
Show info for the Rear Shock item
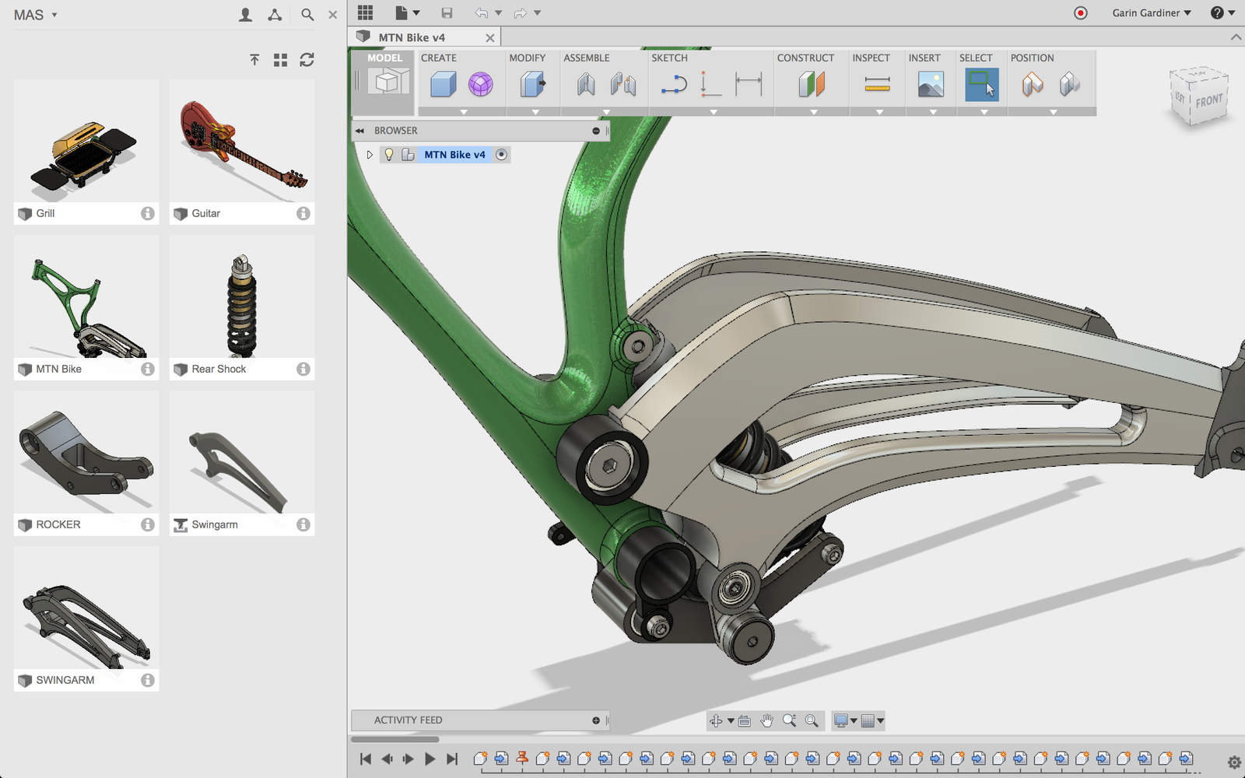tap(303, 370)
